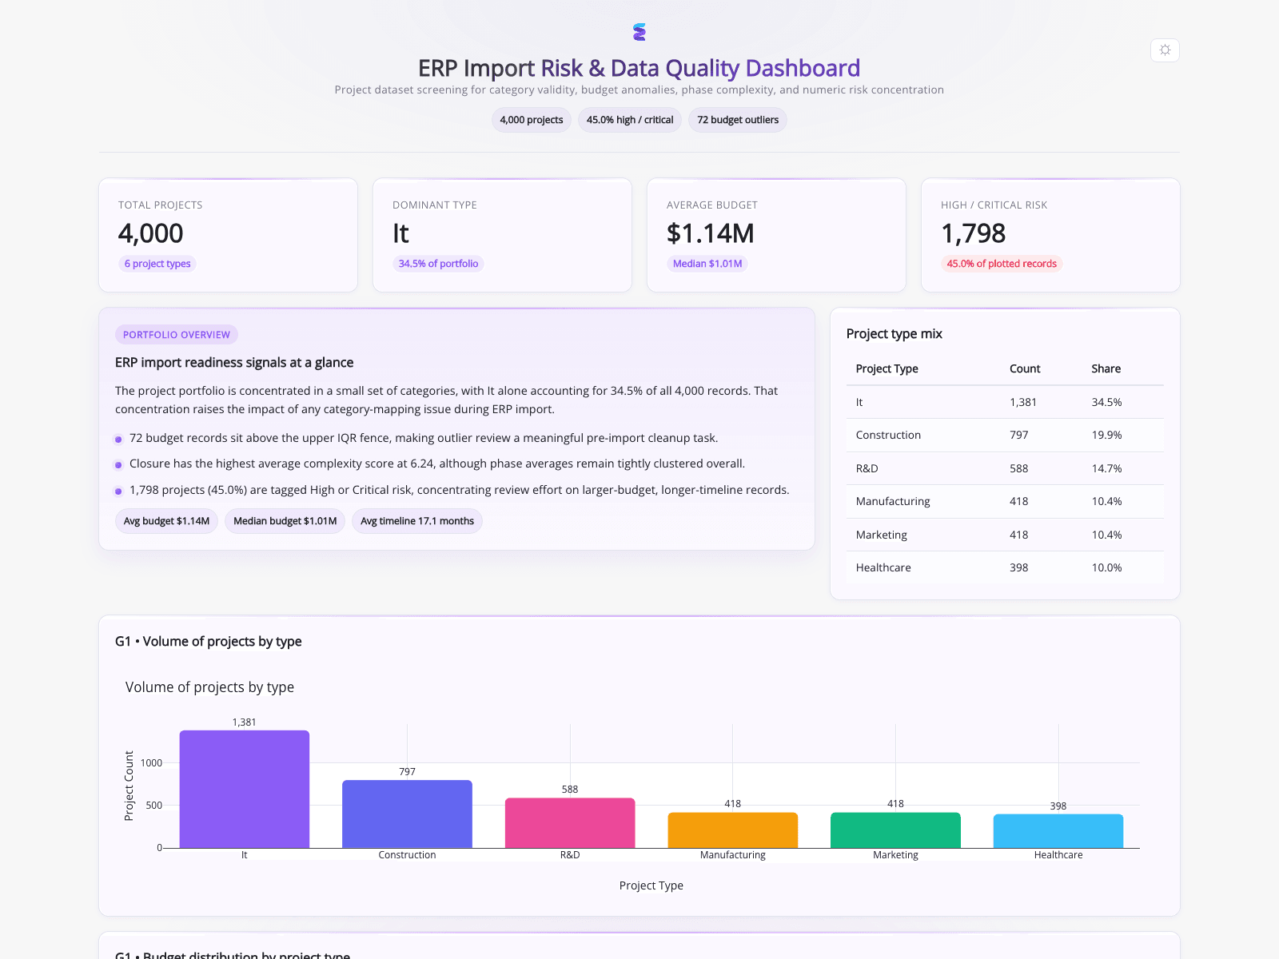
Task: Click the count cell 797 in table
Action: tap(1019, 435)
